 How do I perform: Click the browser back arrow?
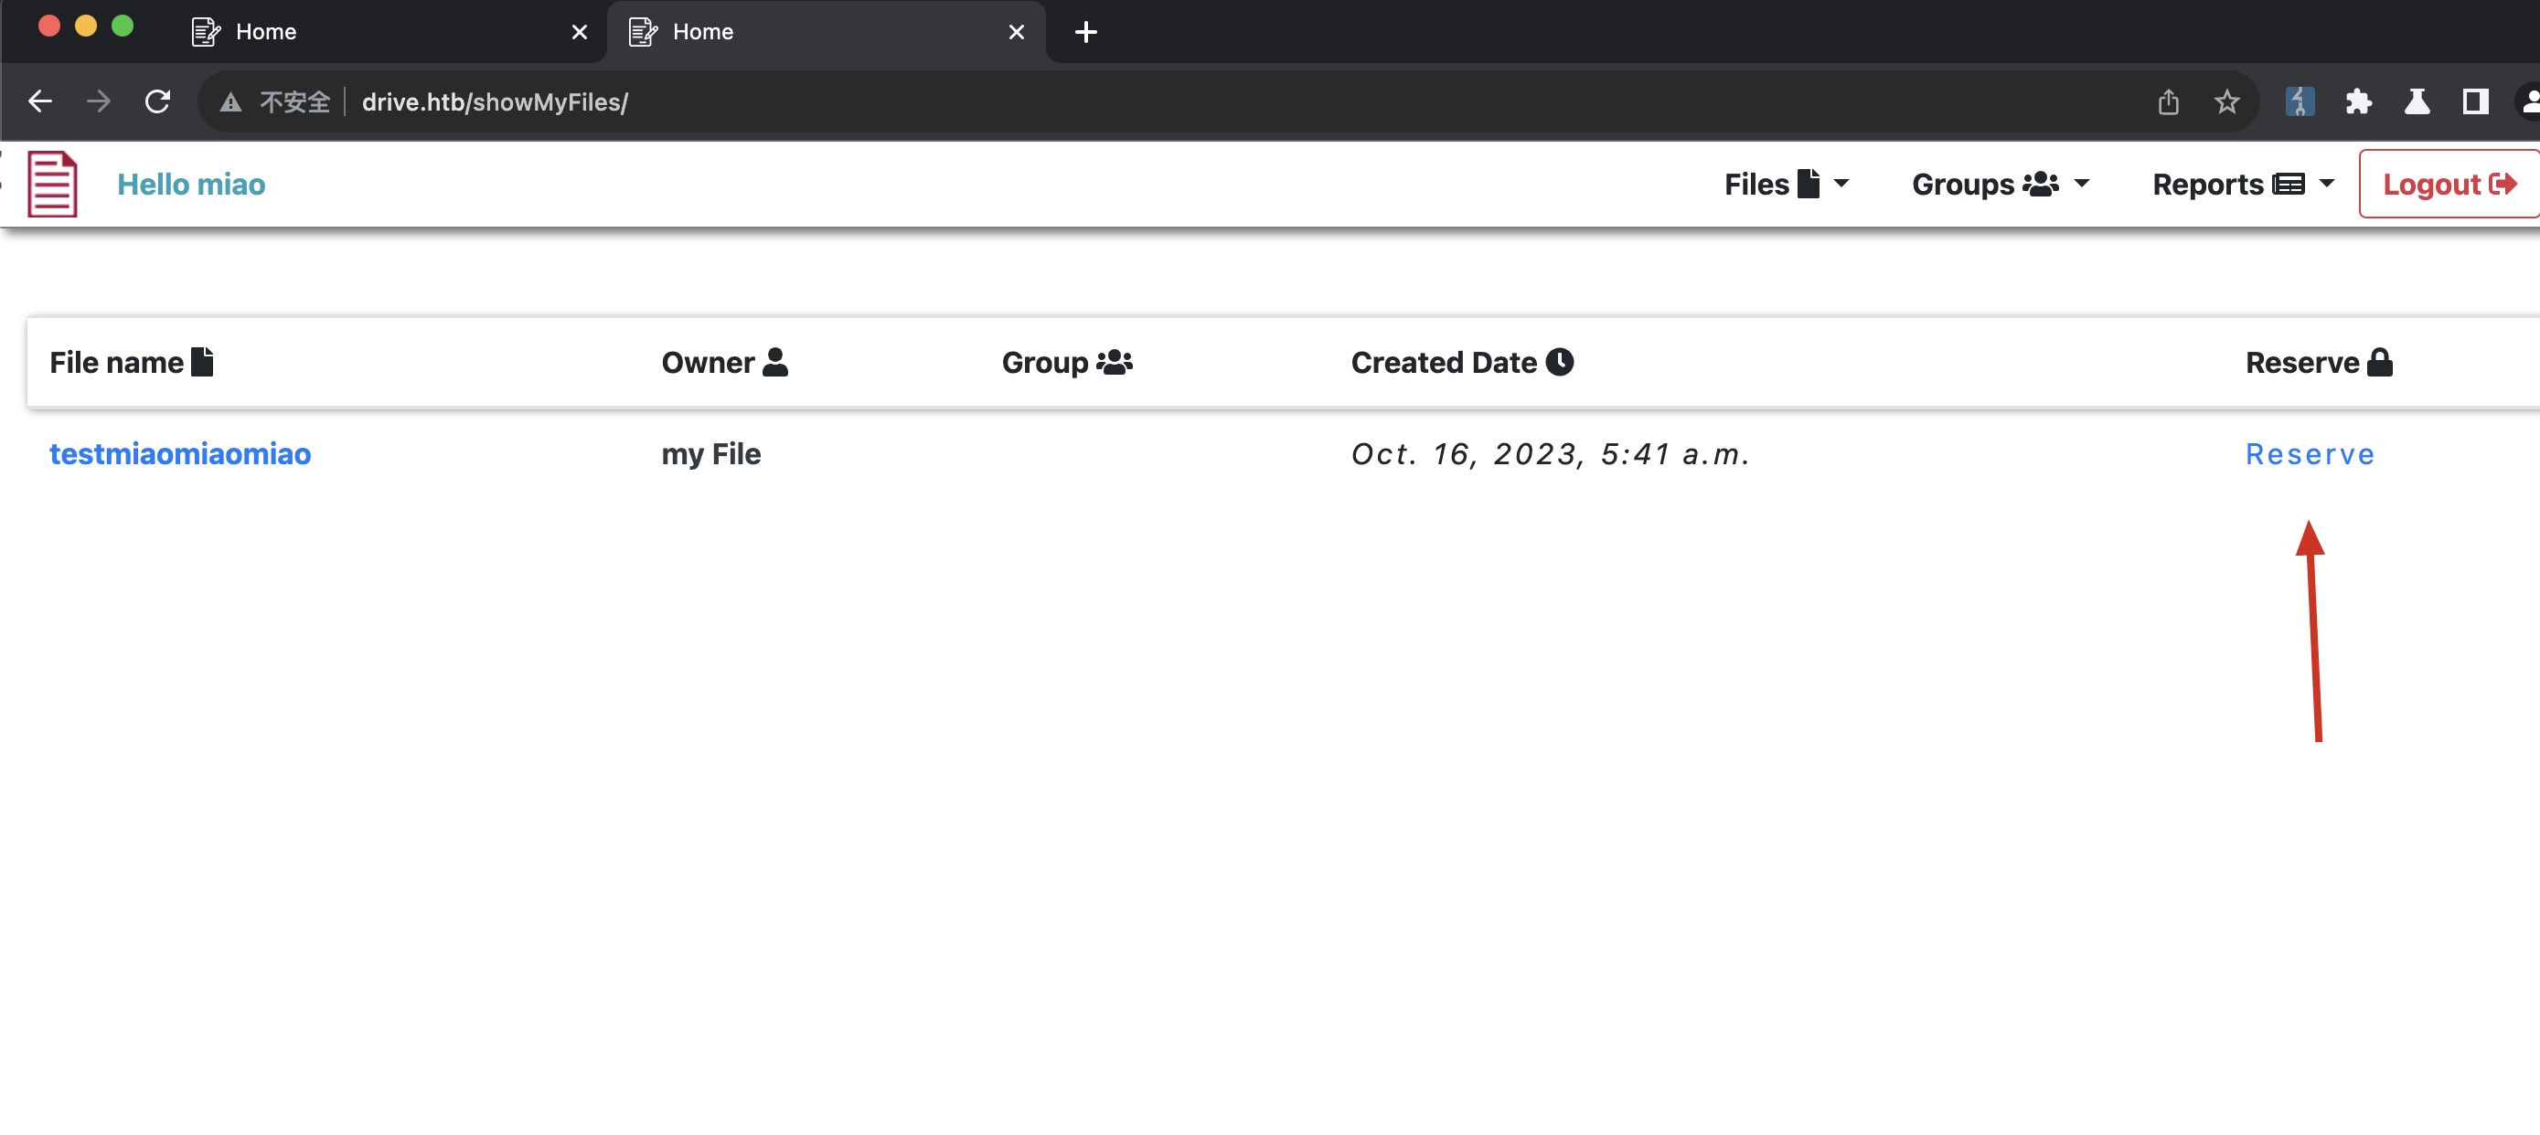click(x=40, y=101)
